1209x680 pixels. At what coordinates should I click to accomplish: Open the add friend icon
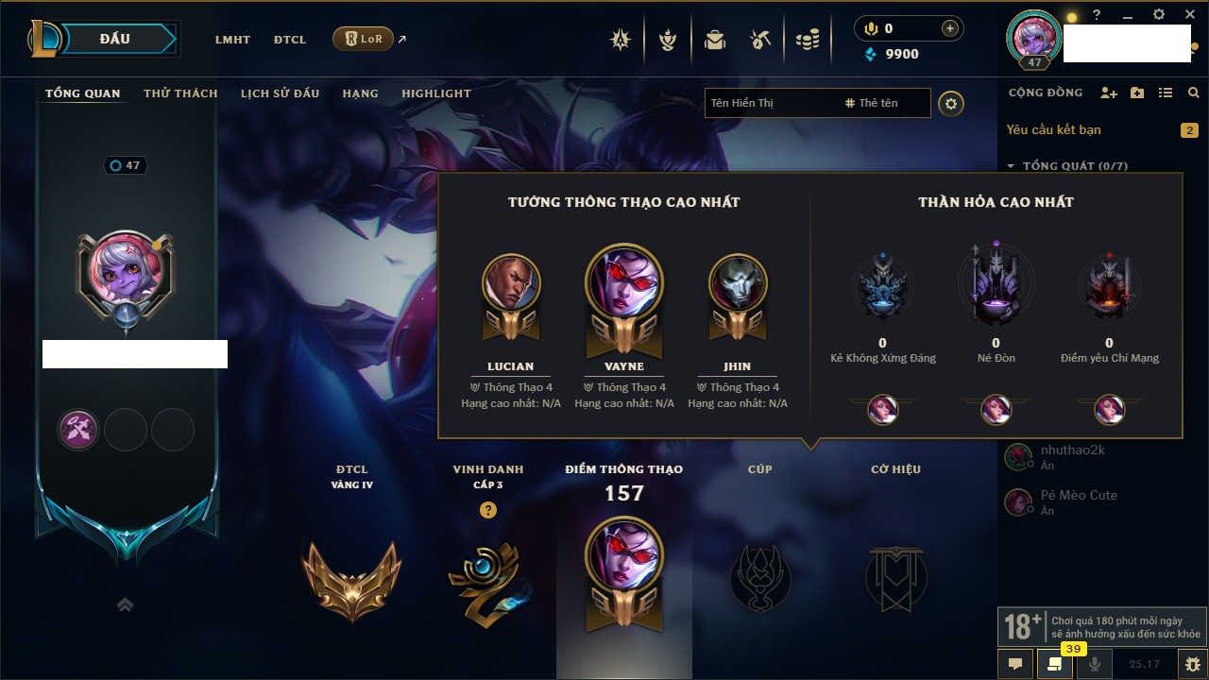[x=1109, y=93]
